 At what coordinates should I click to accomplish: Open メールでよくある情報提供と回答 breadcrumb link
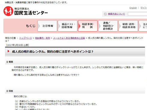(69, 38)
